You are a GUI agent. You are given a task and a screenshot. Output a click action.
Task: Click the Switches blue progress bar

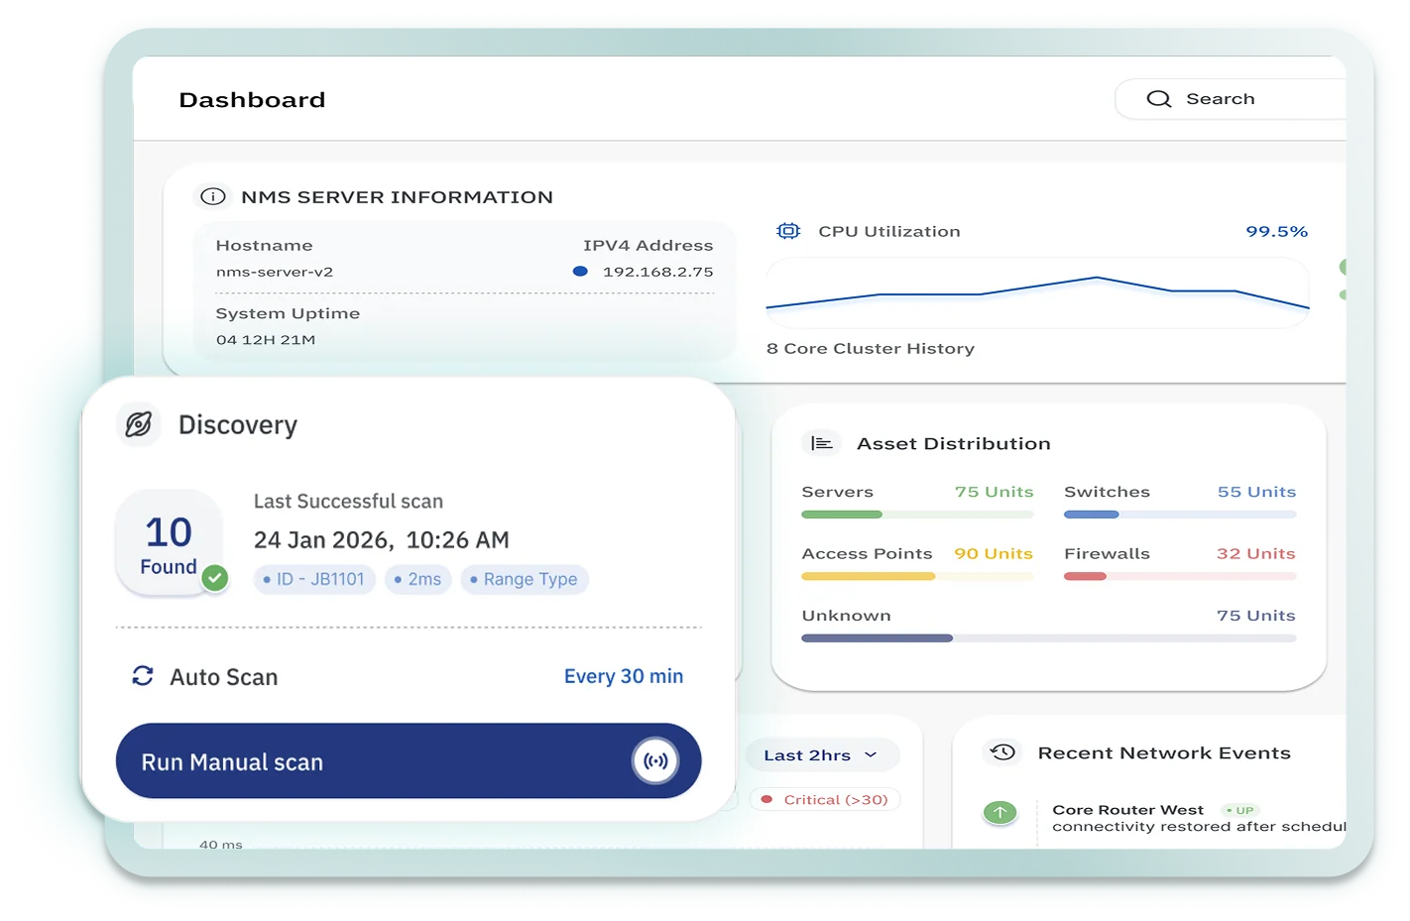pyautogui.click(x=1180, y=515)
